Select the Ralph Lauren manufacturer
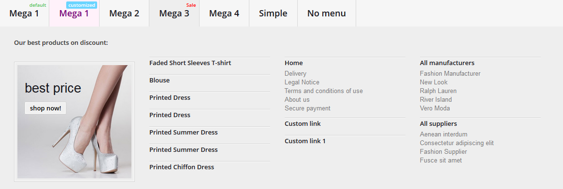Screen dimensions: 563x189 coord(438,91)
